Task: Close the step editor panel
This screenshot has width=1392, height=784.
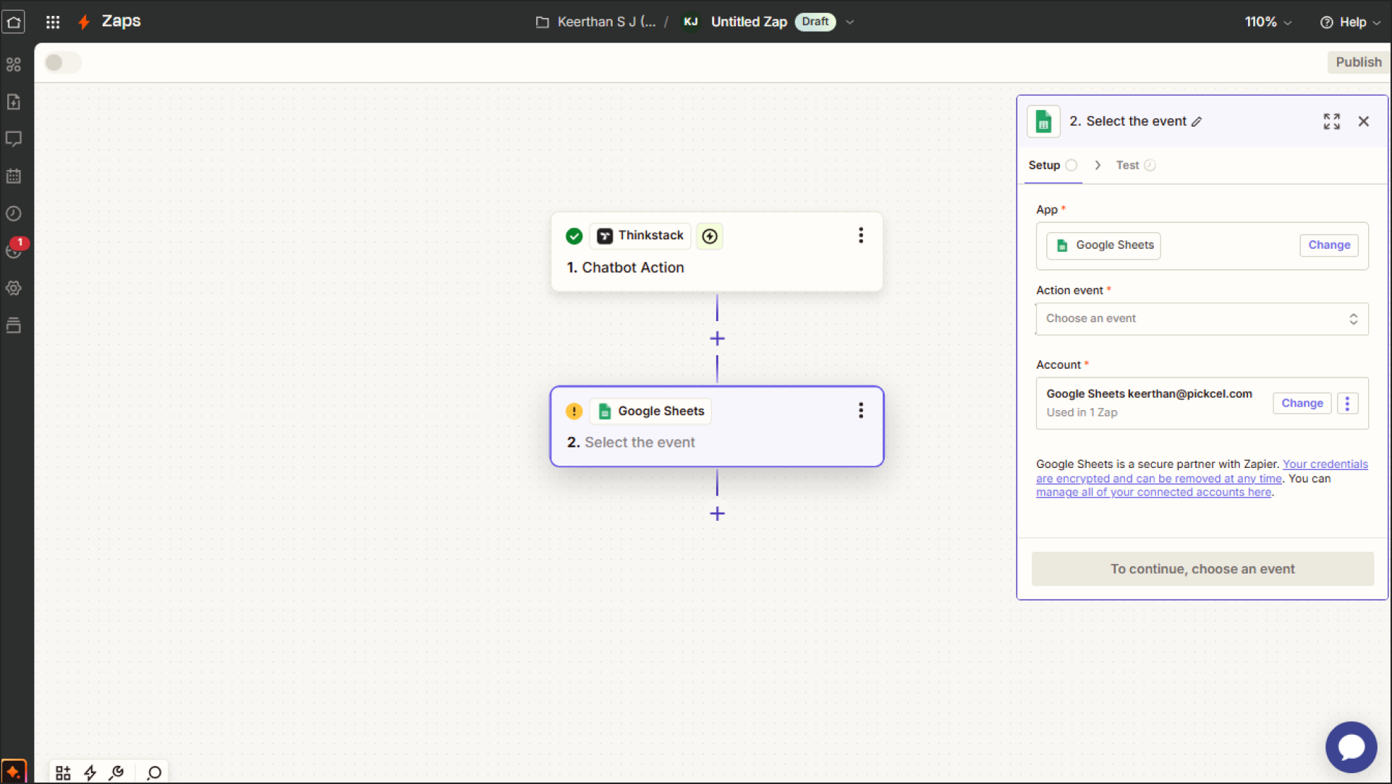Action: tap(1364, 122)
